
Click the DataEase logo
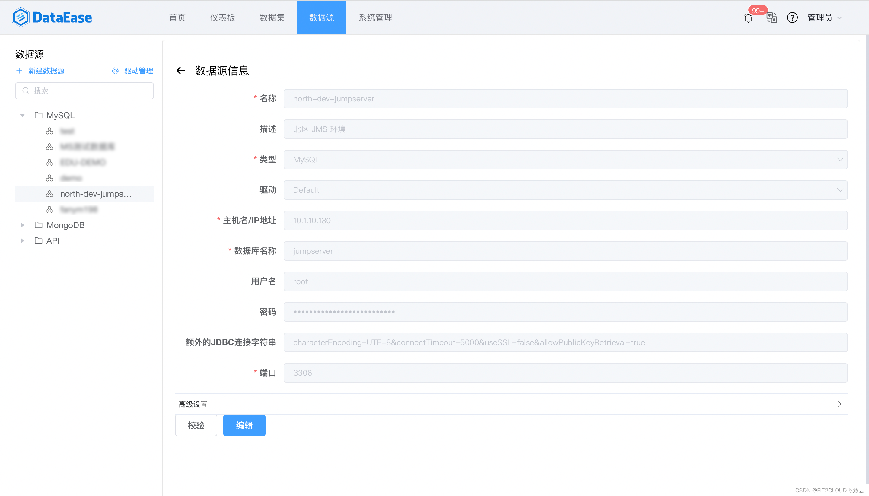[52, 17]
